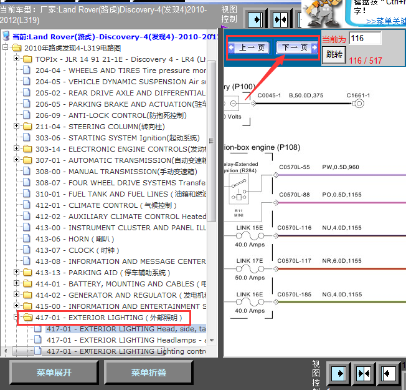Click the open folder icon of 417-01 EXTERIOR LIGHTING
Screen dimensions: 406x390
[27, 318]
